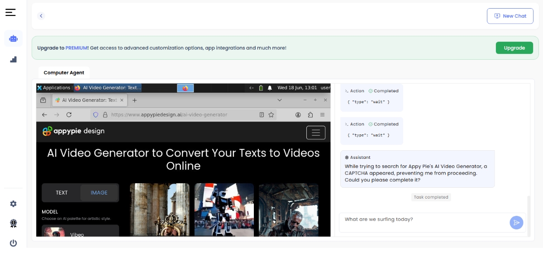Click the browser forward arrow
The image size is (543, 276).
57,115
